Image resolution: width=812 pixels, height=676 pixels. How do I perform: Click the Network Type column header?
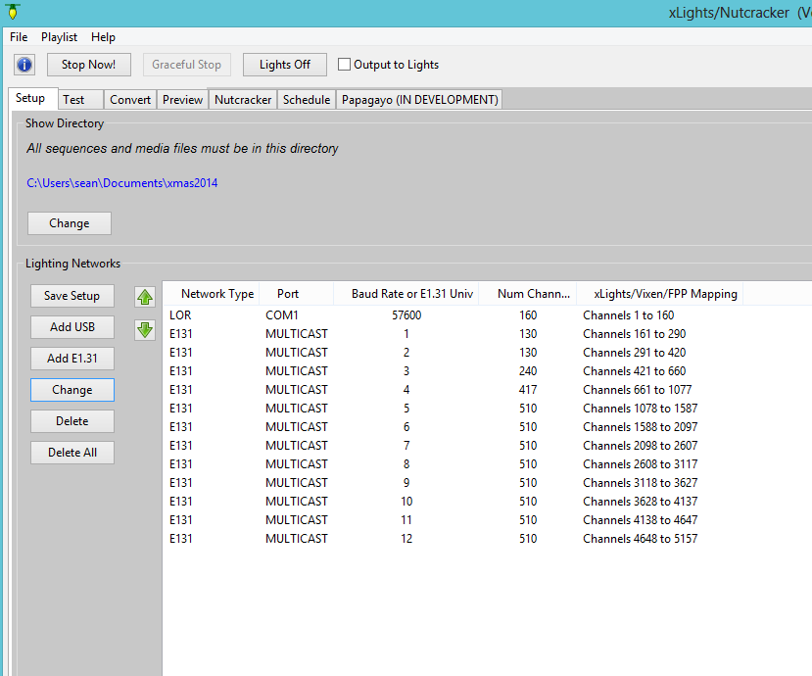click(x=211, y=294)
